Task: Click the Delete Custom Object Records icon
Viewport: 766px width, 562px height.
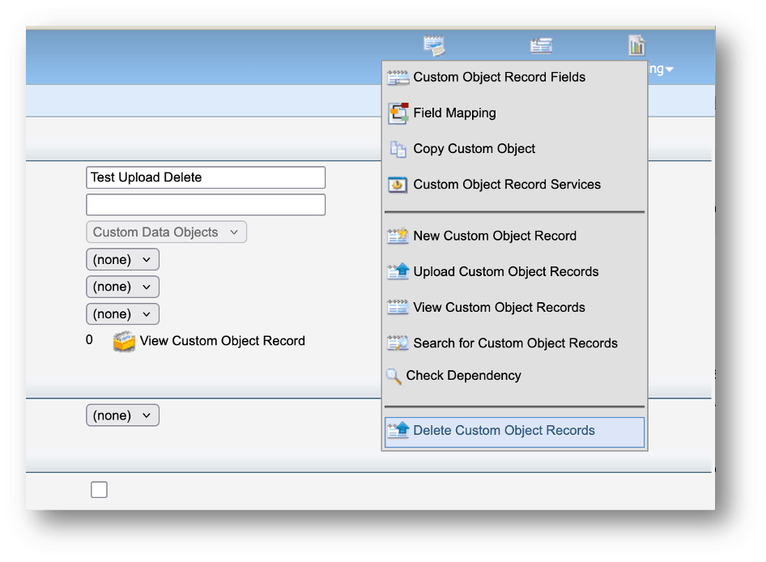Action: click(398, 431)
